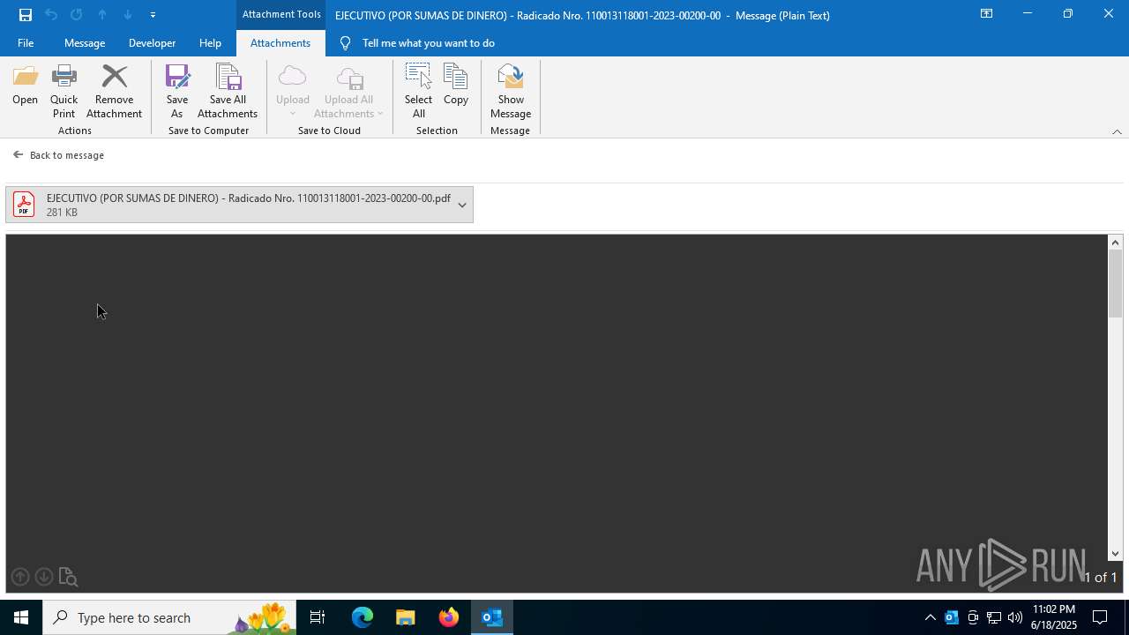
Task: Save All Attachments to computer
Action: pos(228,92)
